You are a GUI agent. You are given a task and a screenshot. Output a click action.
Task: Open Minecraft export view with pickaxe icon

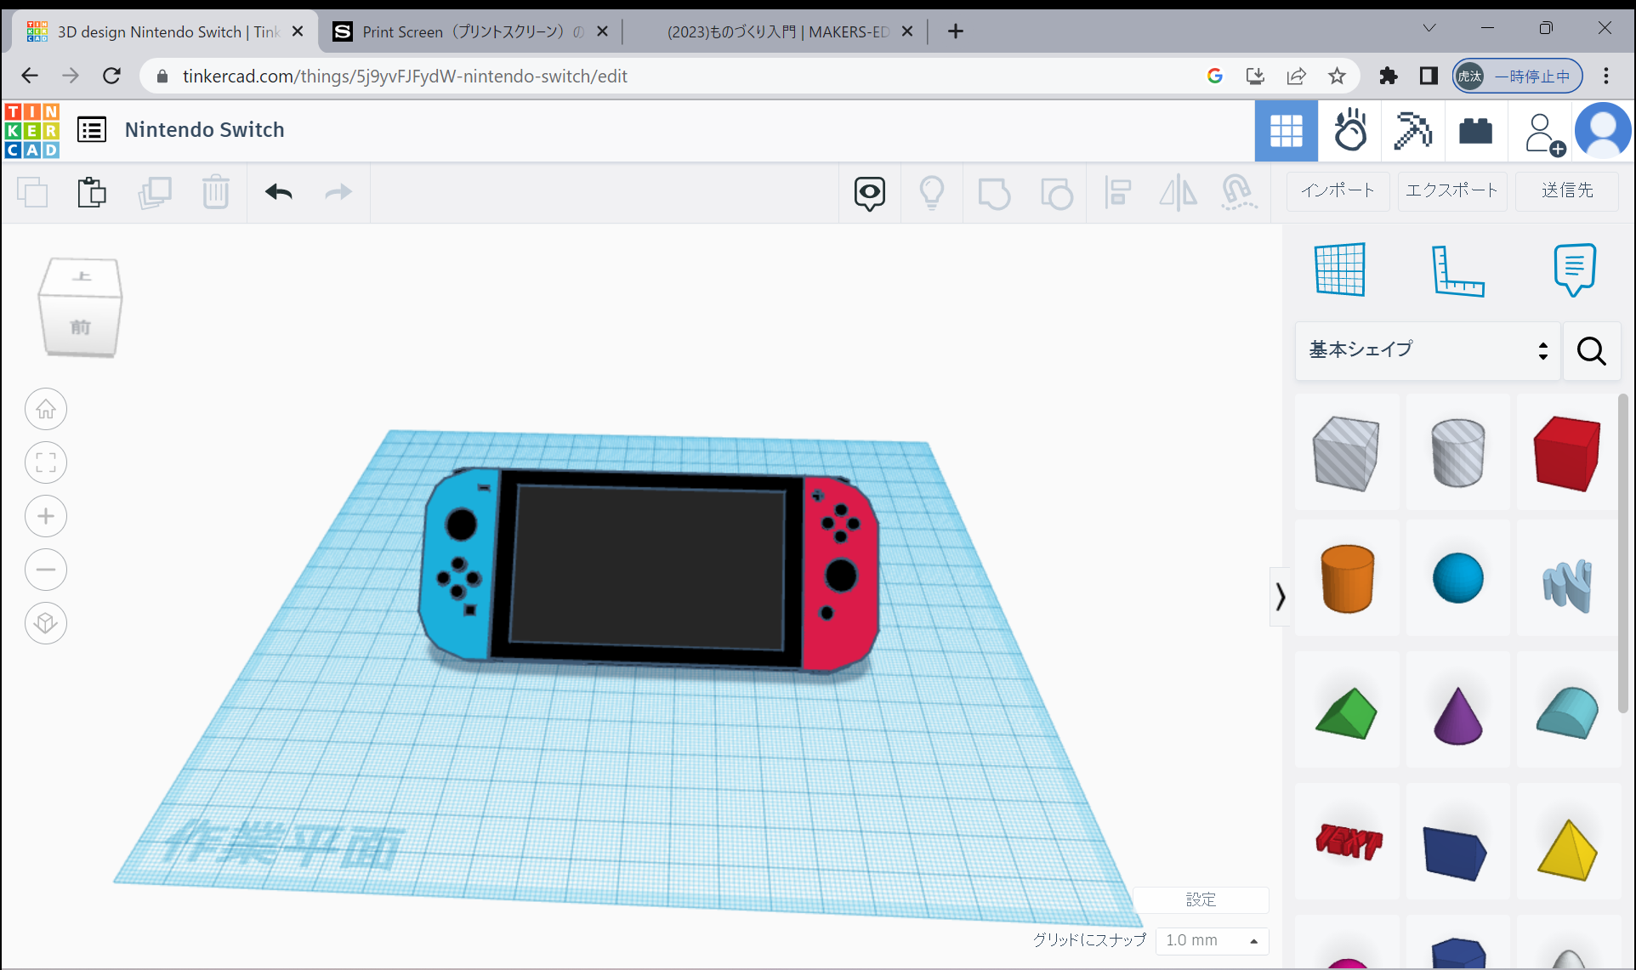point(1412,130)
